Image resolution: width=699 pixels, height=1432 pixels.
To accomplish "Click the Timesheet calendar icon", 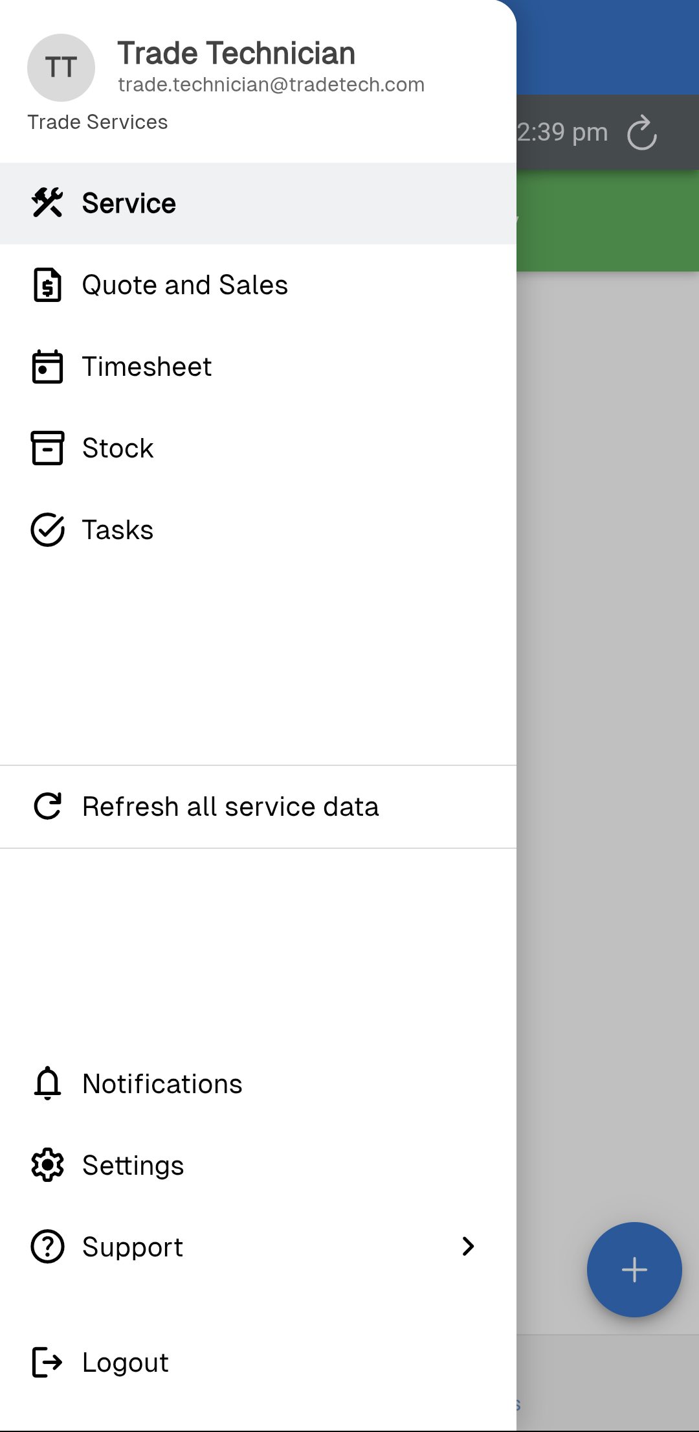I will (47, 367).
